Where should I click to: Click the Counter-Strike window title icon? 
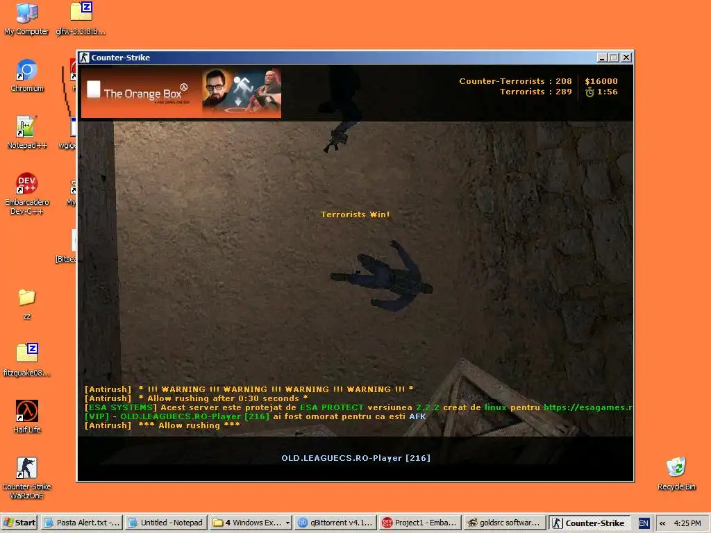[x=84, y=58]
